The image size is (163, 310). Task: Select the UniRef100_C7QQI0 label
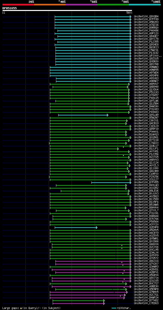tap(146, 143)
